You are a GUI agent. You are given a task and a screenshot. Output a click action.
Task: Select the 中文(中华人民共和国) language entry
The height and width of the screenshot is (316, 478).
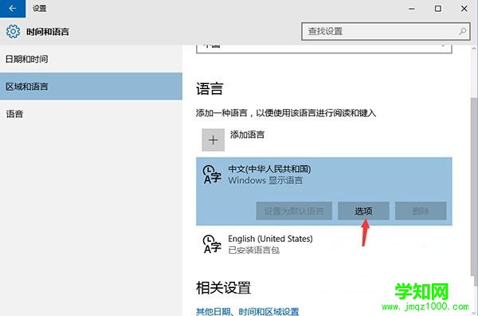(324, 191)
